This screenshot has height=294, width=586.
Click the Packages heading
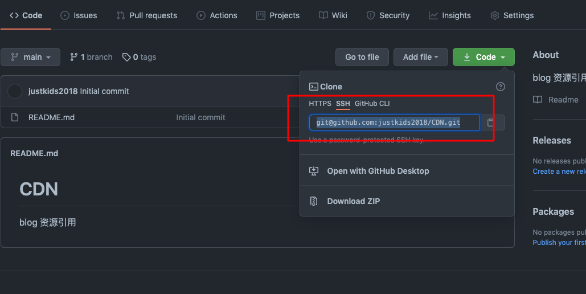[x=553, y=212]
